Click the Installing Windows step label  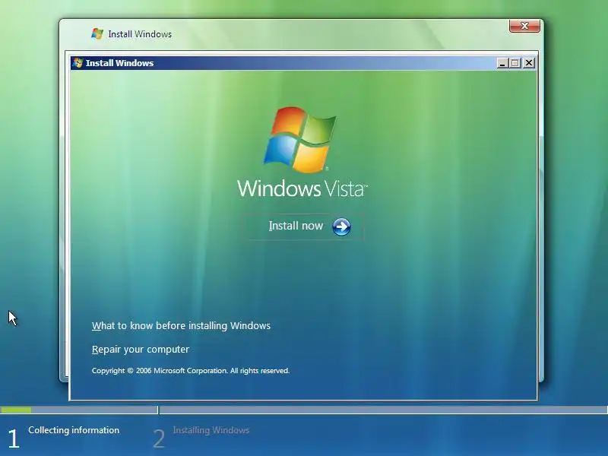point(211,430)
